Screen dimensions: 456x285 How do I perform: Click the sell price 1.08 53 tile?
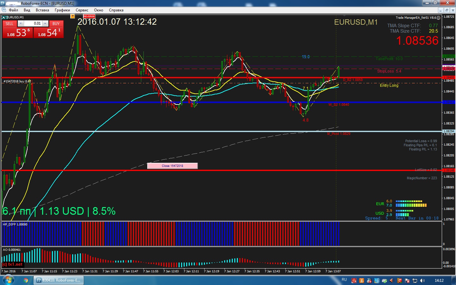pyautogui.click(x=18, y=33)
